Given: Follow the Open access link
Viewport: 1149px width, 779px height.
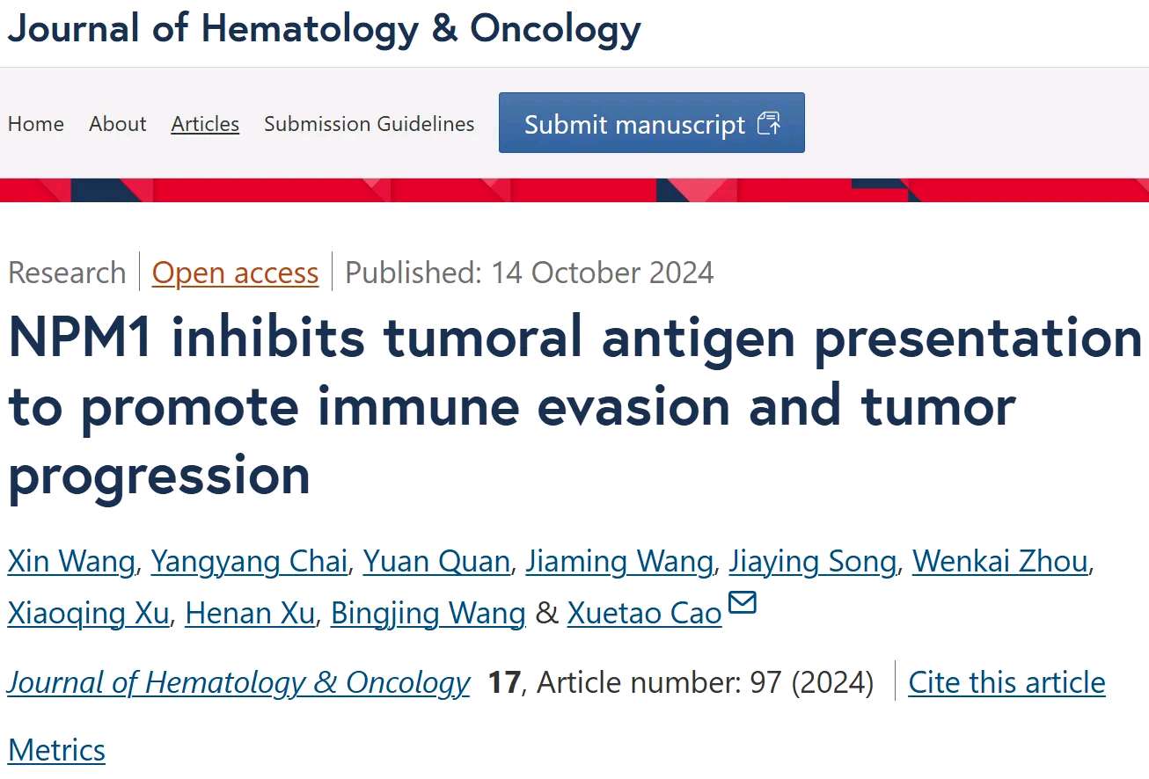Looking at the screenshot, I should coord(235,273).
